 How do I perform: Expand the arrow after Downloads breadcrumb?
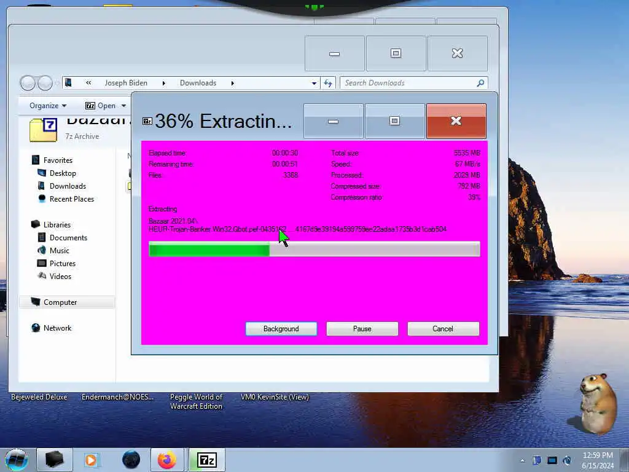pyautogui.click(x=233, y=83)
